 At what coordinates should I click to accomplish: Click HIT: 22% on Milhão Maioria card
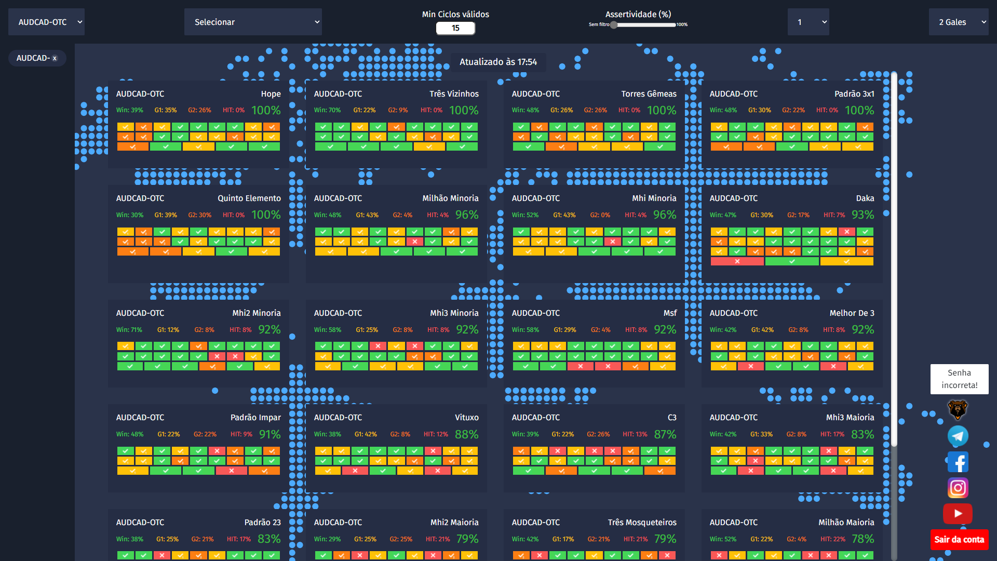(x=833, y=539)
